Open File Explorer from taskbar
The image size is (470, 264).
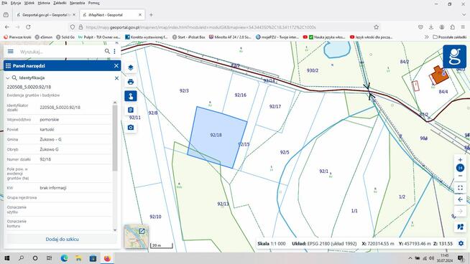click(78, 258)
